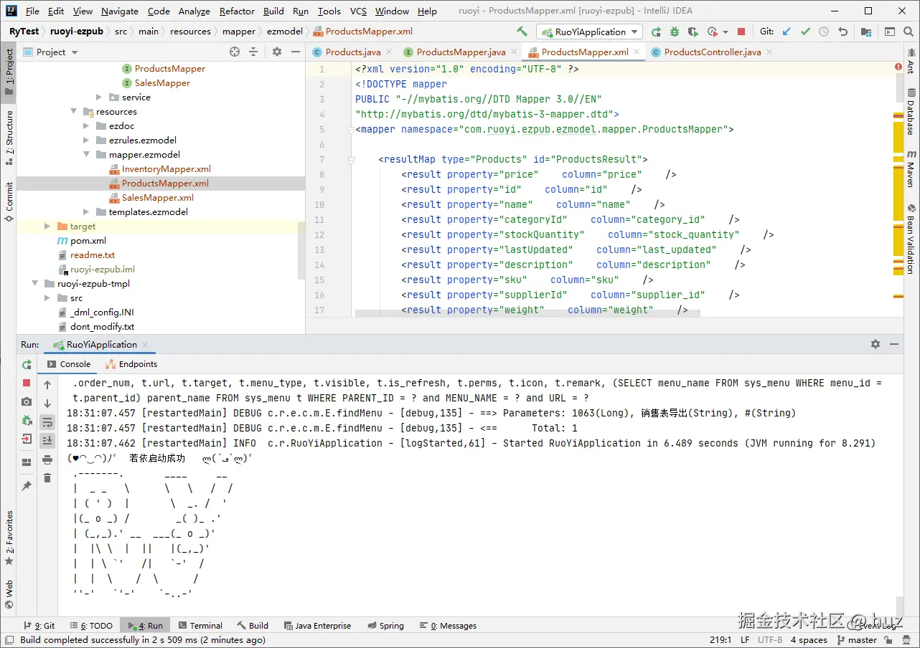Open the Refactor menu
Screen dimensions: 920x648
[237, 11]
